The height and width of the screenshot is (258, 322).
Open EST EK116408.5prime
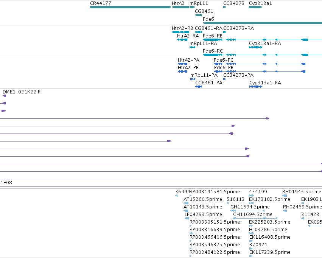tap(270, 237)
